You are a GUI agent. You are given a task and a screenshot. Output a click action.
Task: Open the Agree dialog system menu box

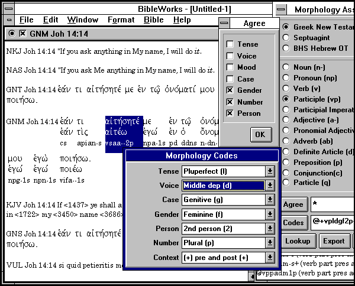(x=224, y=23)
